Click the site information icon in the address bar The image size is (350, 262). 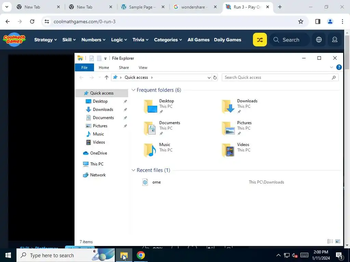tap(46, 21)
